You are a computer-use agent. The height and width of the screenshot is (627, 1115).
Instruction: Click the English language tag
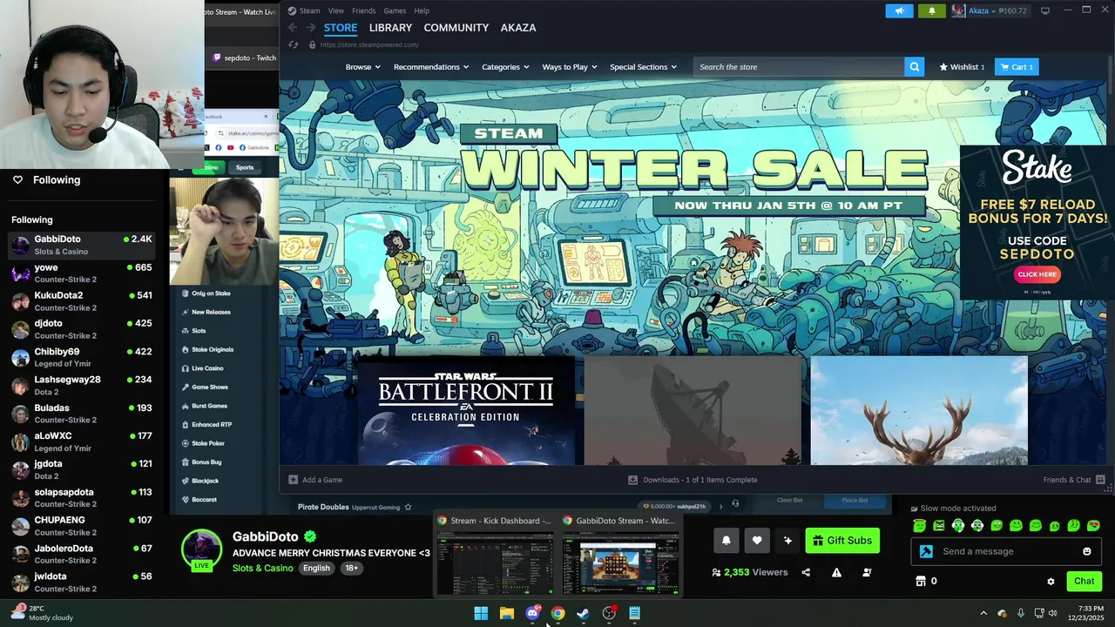[316, 568]
